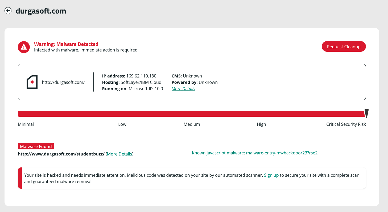The image size is (388, 212).
Task: Request a malware cleanup
Action: click(x=344, y=47)
